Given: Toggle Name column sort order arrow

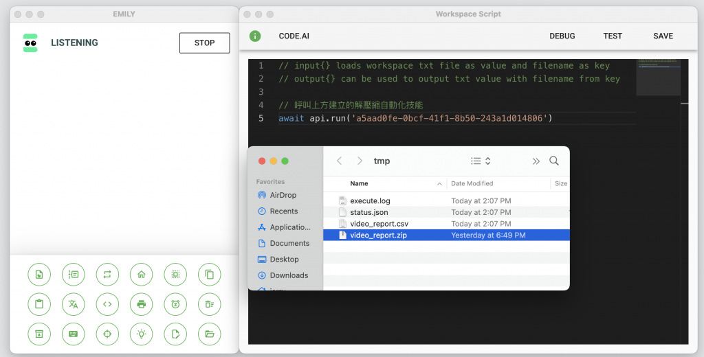Looking at the screenshot, I should tap(439, 184).
